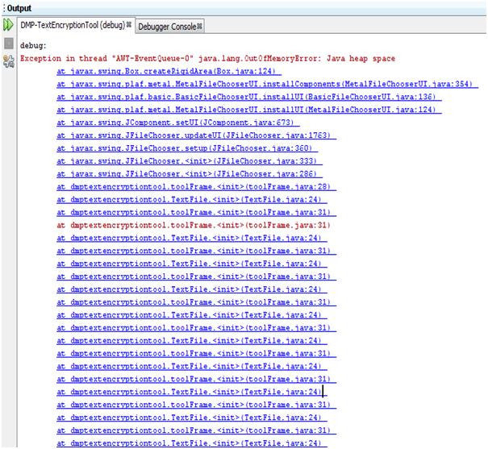Click the green Re-run arrows icon
Viewport: 488px width, 449px height.
9,26
